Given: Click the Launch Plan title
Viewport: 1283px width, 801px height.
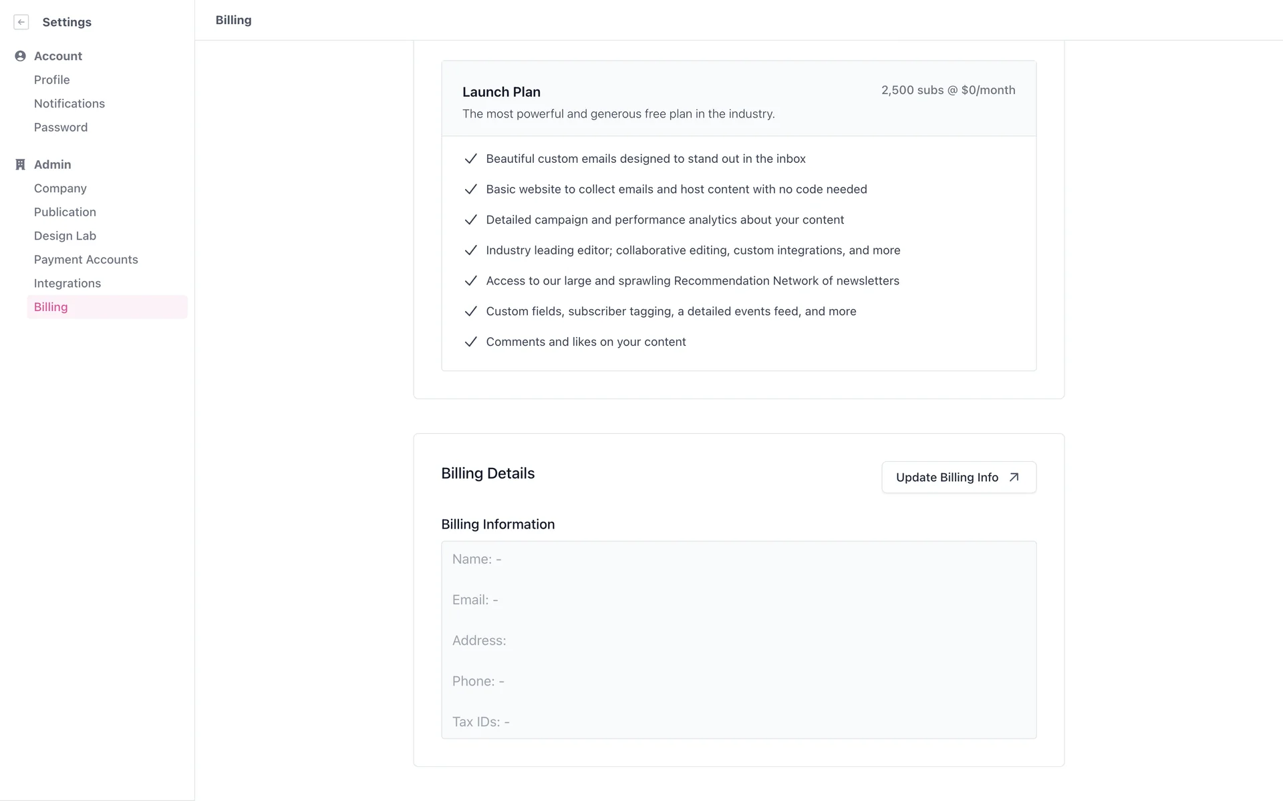Looking at the screenshot, I should tap(501, 92).
